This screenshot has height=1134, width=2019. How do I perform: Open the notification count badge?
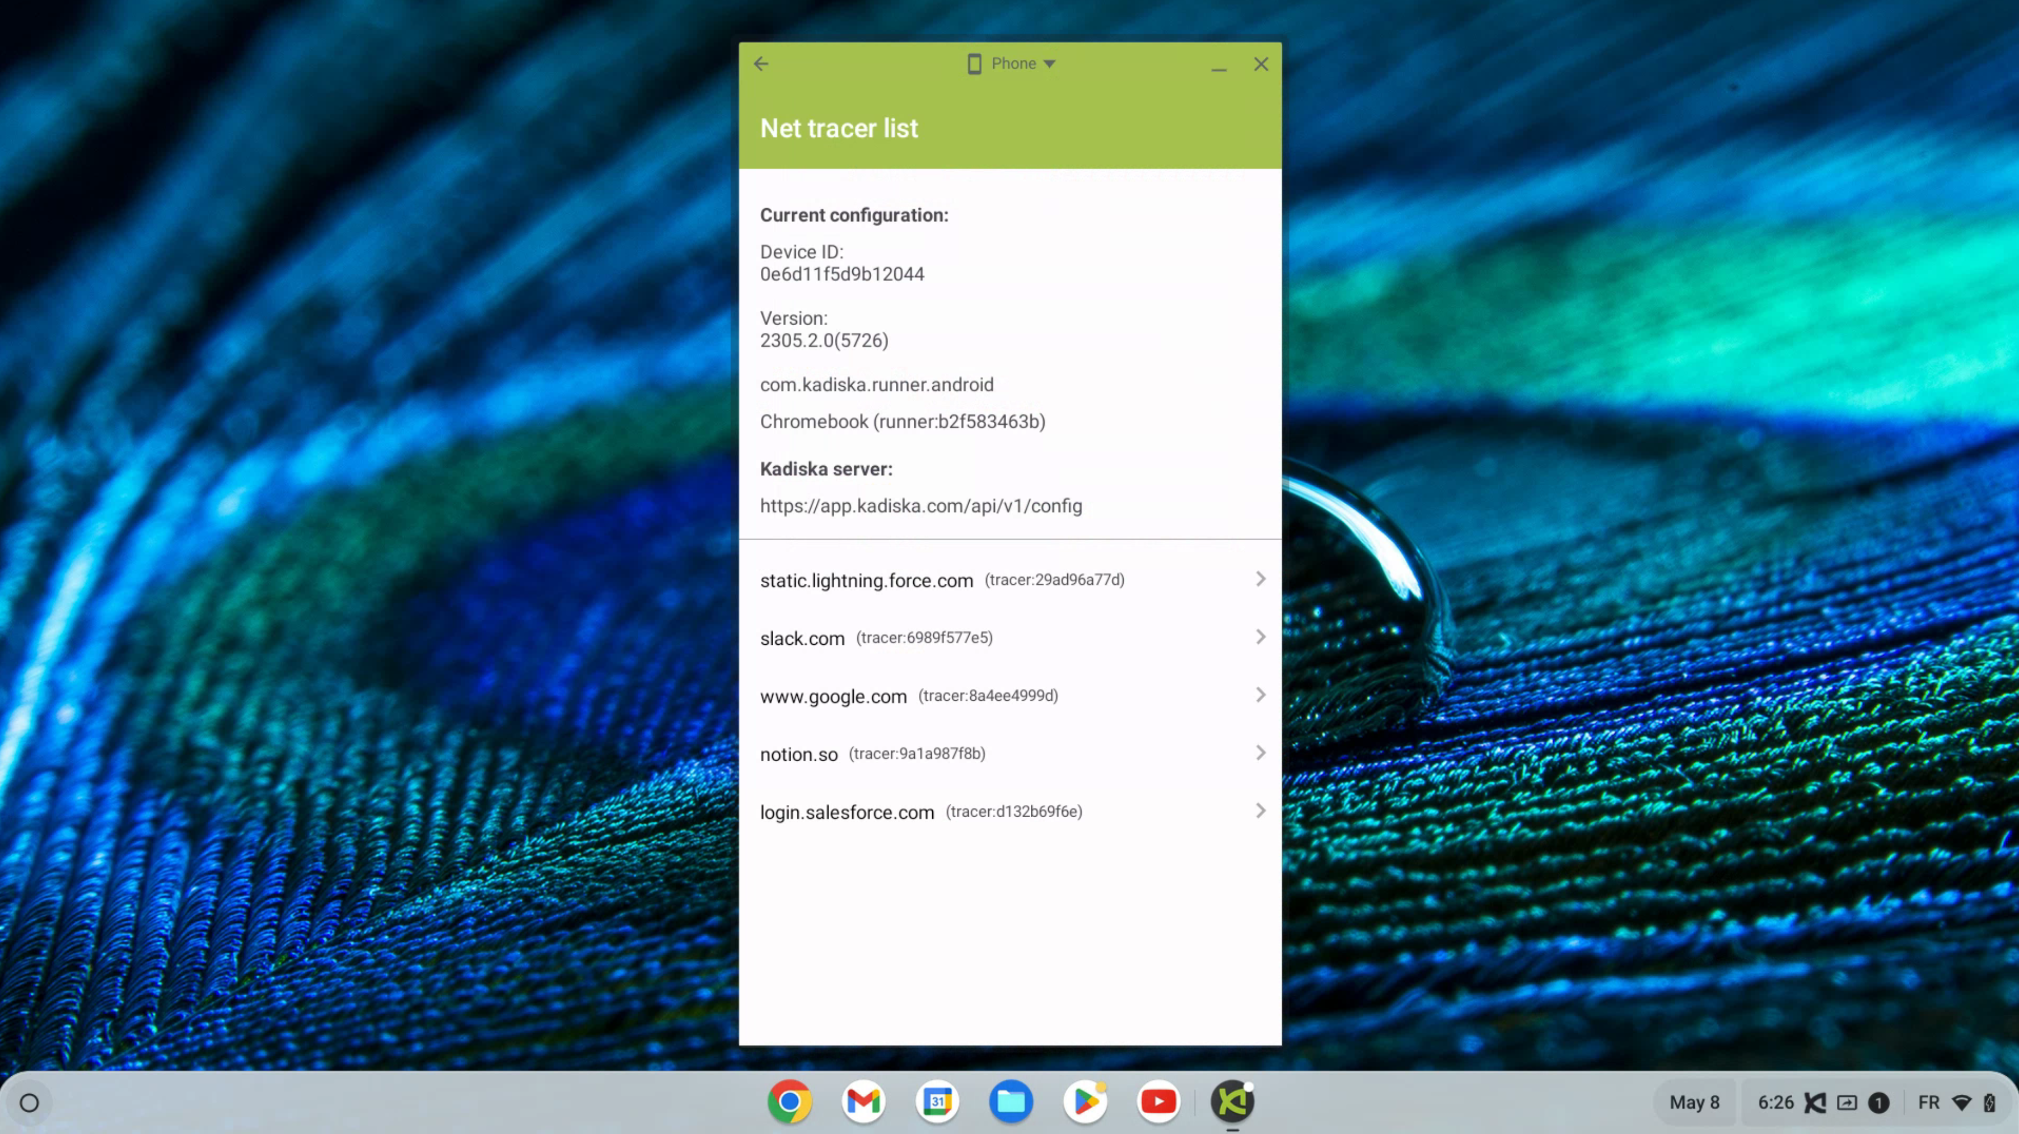[x=1878, y=1103]
